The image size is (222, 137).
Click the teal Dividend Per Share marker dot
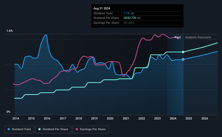coord(183,52)
